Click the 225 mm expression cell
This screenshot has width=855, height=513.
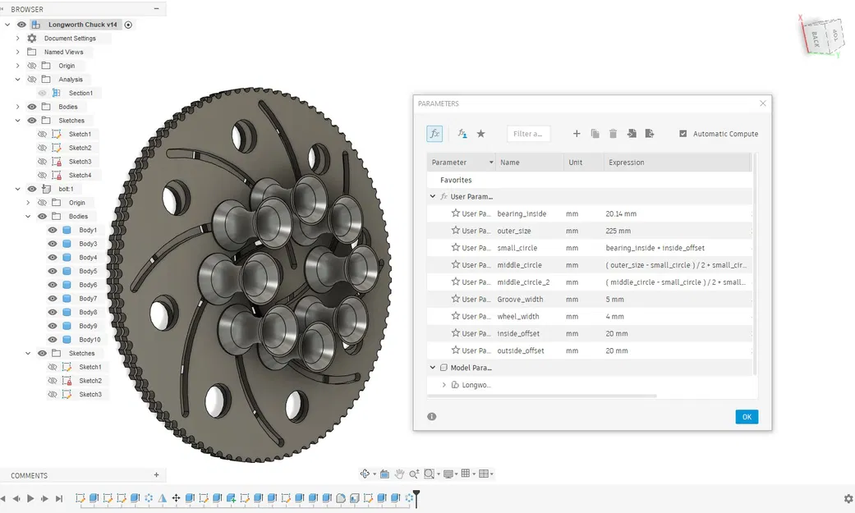[x=678, y=231]
